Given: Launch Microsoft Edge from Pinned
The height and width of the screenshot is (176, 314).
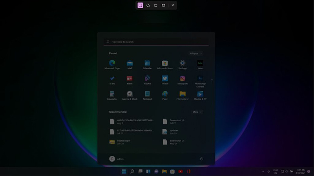Looking at the screenshot, I should [x=112, y=65].
